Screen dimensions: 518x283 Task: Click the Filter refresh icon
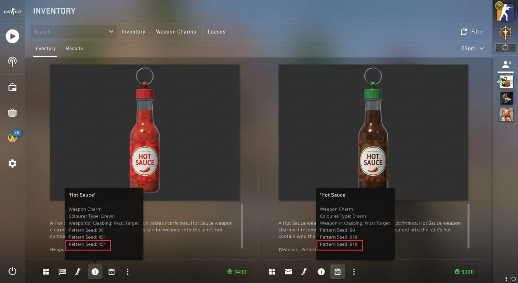(x=464, y=32)
